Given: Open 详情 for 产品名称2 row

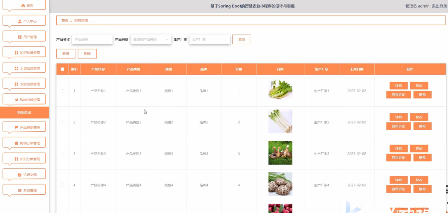Looking at the screenshot, I should 399,117.
